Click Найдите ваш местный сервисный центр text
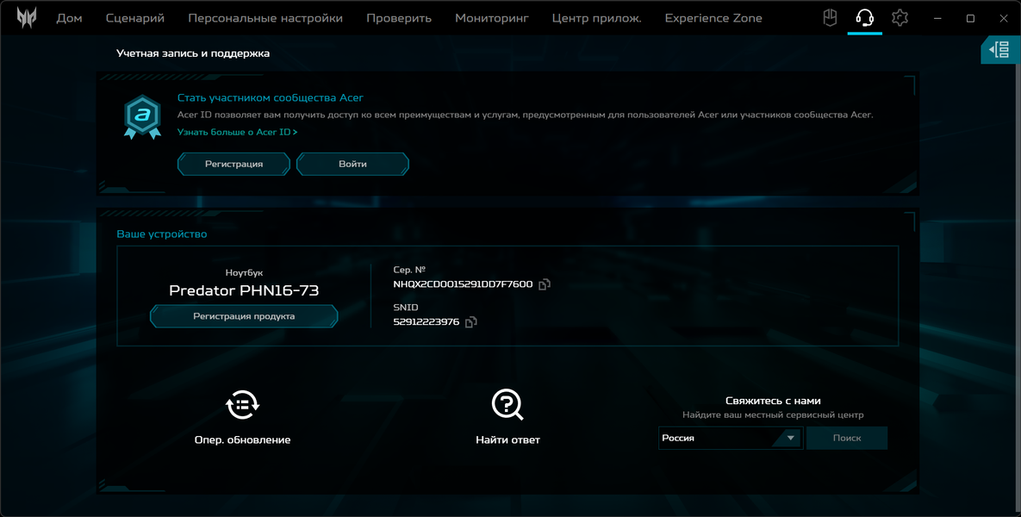This screenshot has width=1021, height=517. coord(772,414)
